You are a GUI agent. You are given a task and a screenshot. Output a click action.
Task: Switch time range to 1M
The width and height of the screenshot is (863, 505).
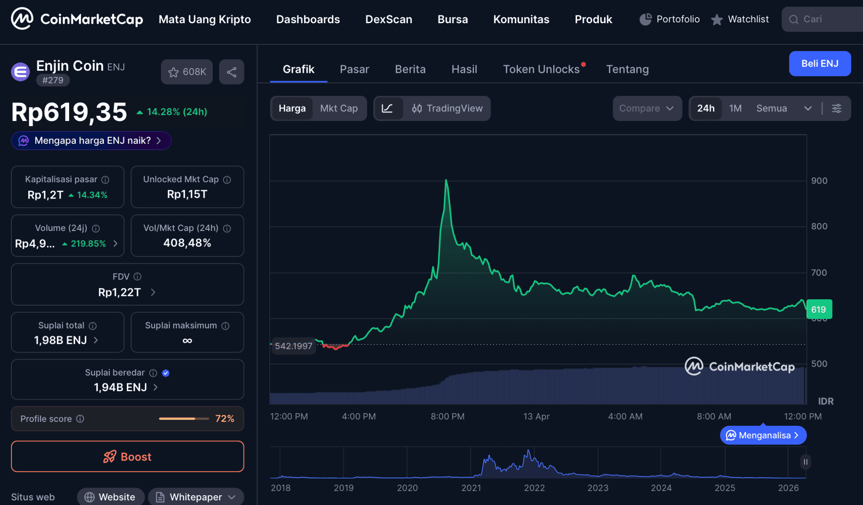735,108
